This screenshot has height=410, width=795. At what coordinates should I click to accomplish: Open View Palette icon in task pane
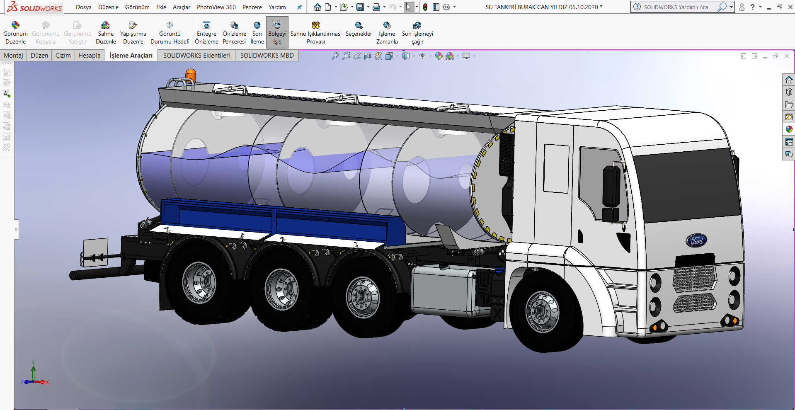click(789, 117)
